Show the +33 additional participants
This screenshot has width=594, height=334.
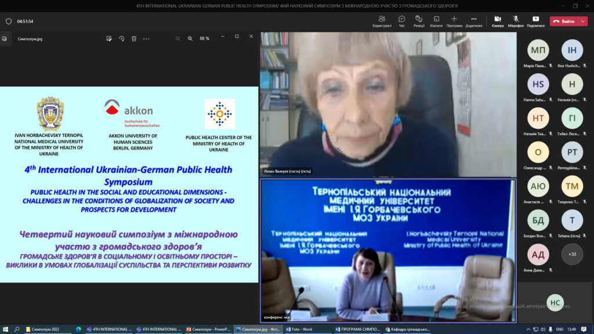pyautogui.click(x=572, y=254)
